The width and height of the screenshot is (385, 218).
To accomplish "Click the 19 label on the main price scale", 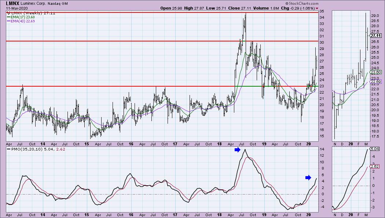I will point(322,111).
